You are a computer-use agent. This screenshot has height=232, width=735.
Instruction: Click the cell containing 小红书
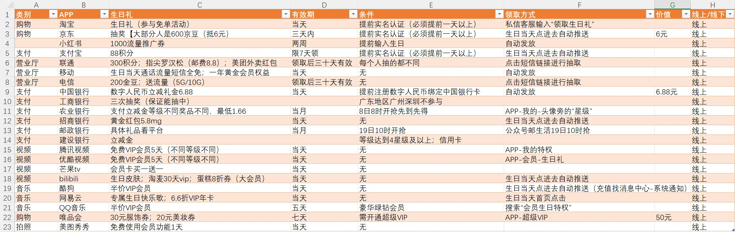click(83, 43)
